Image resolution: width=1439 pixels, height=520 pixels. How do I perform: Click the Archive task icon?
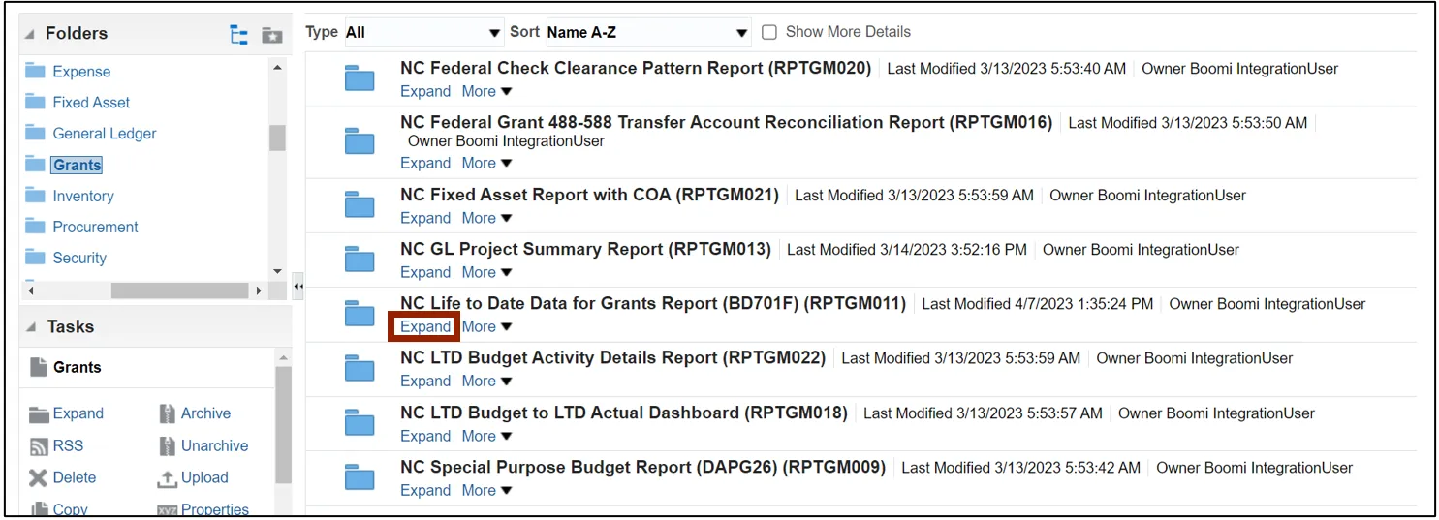tap(167, 413)
